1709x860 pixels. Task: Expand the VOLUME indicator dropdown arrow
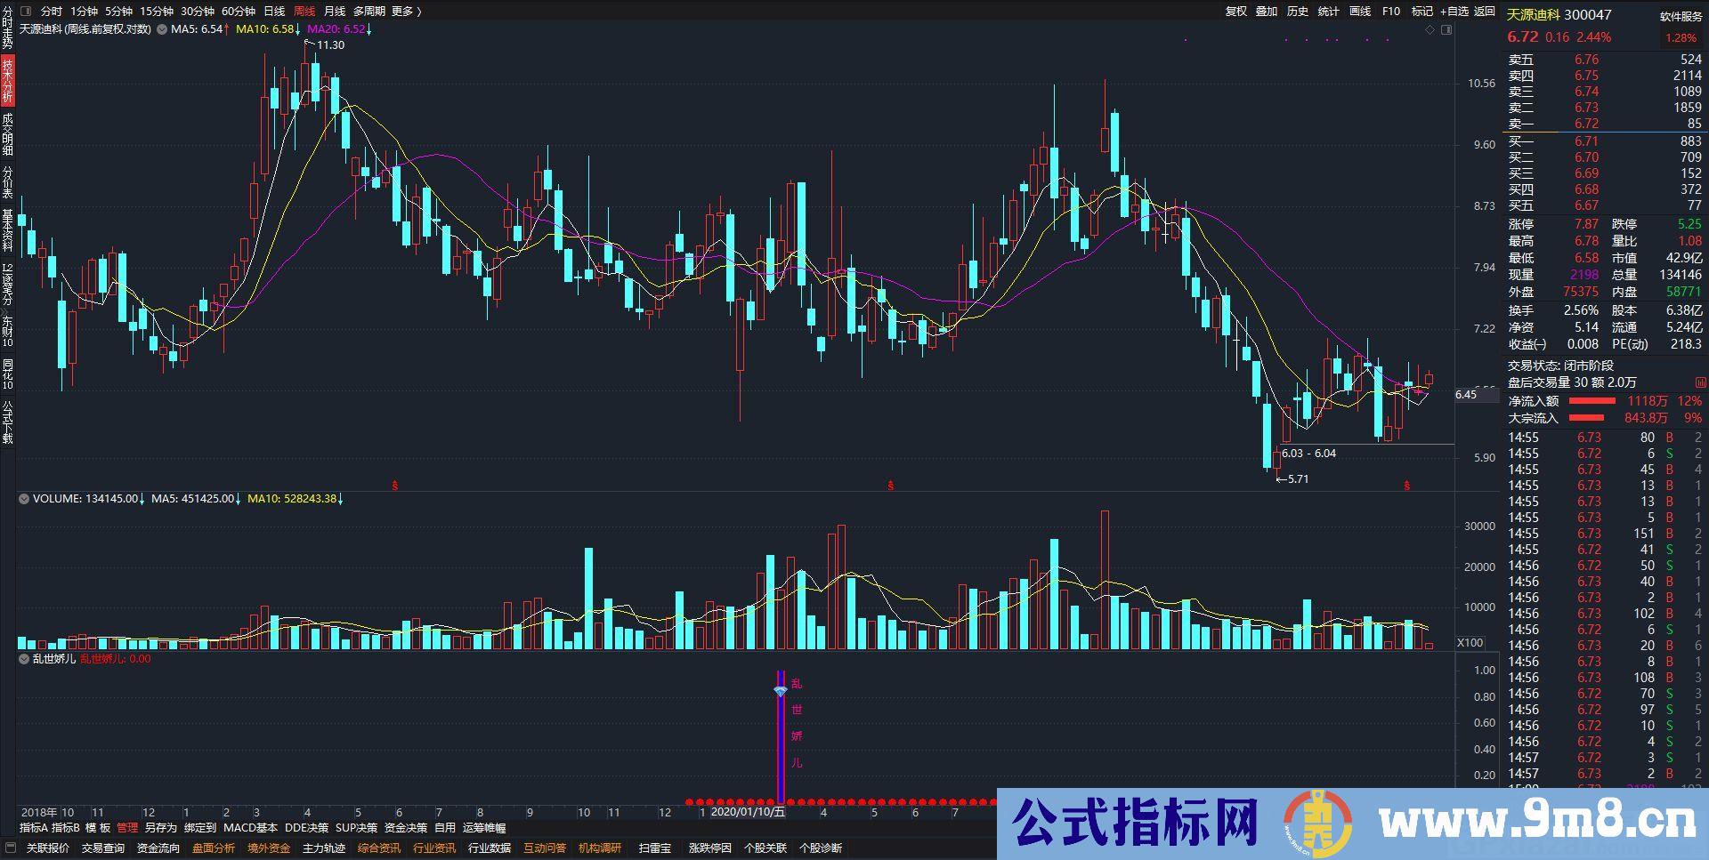coord(24,499)
